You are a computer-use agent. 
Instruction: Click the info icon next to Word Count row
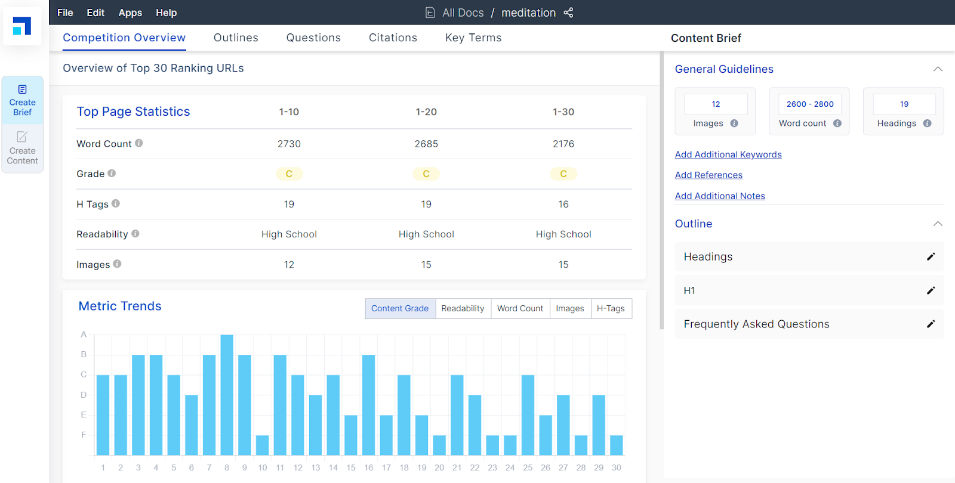tap(139, 143)
